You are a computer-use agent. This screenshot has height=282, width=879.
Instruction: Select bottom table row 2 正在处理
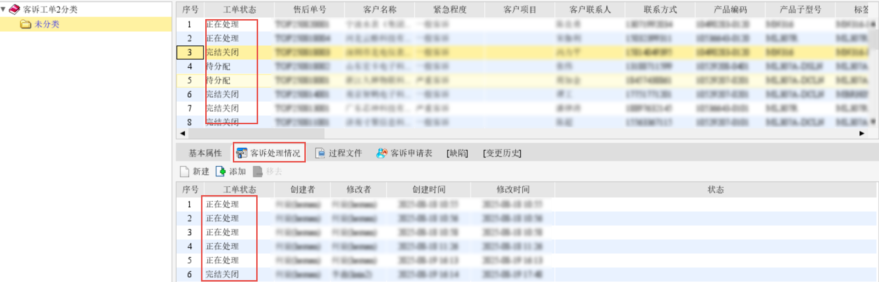(223, 219)
